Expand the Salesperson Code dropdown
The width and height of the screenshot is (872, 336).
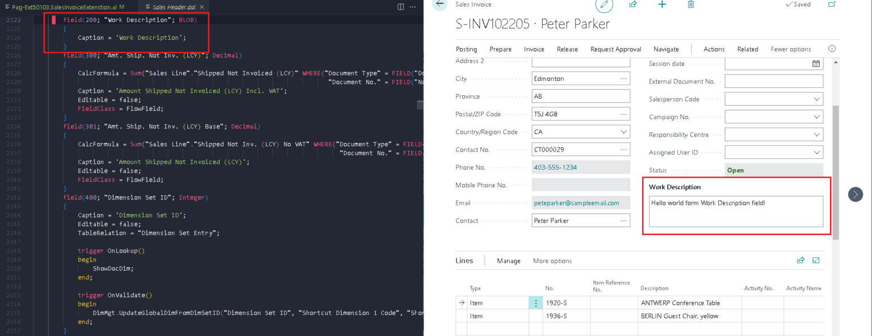click(816, 99)
